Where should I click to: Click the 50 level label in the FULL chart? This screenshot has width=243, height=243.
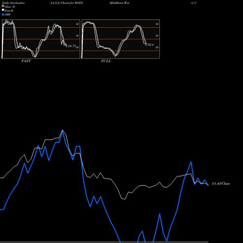[x=157, y=35]
